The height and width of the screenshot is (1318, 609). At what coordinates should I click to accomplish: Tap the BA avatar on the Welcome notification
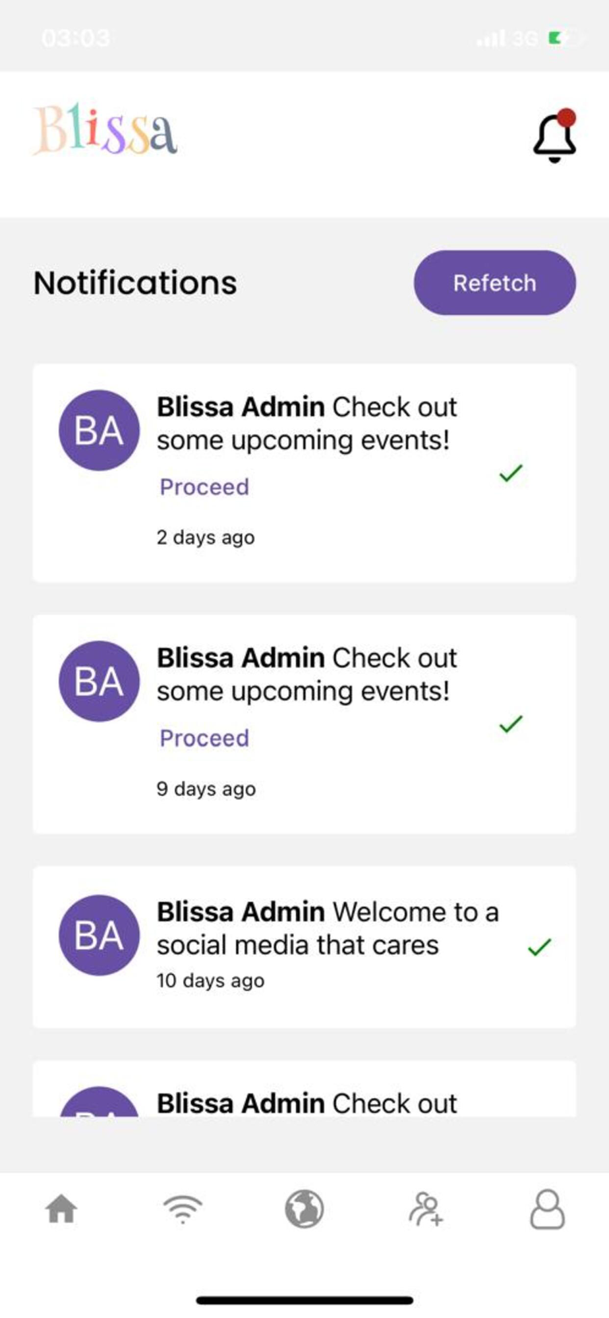pyautogui.click(x=100, y=935)
